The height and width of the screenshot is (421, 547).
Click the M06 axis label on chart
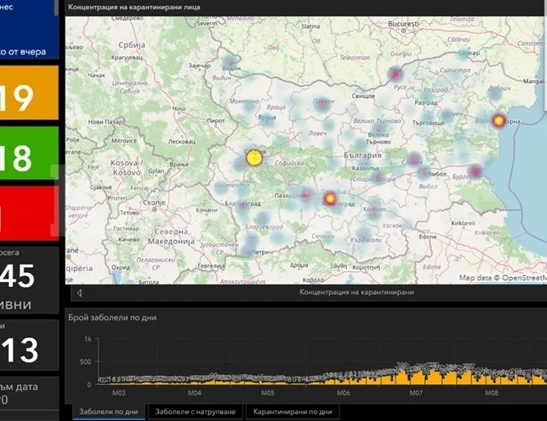click(343, 393)
